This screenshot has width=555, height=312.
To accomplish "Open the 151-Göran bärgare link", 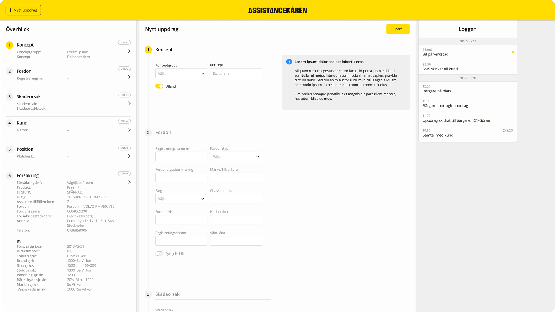I will tap(481, 120).
